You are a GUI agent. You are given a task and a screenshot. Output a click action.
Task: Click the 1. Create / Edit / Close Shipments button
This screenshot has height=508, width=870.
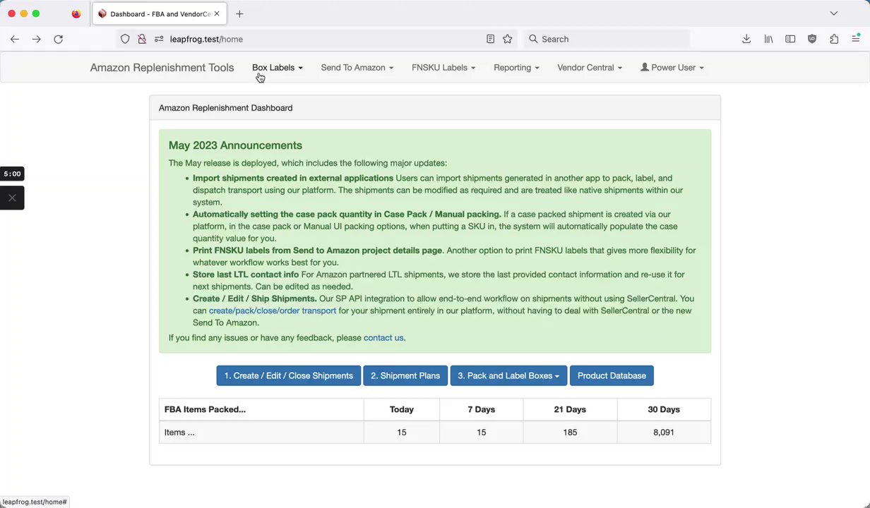pyautogui.click(x=289, y=376)
